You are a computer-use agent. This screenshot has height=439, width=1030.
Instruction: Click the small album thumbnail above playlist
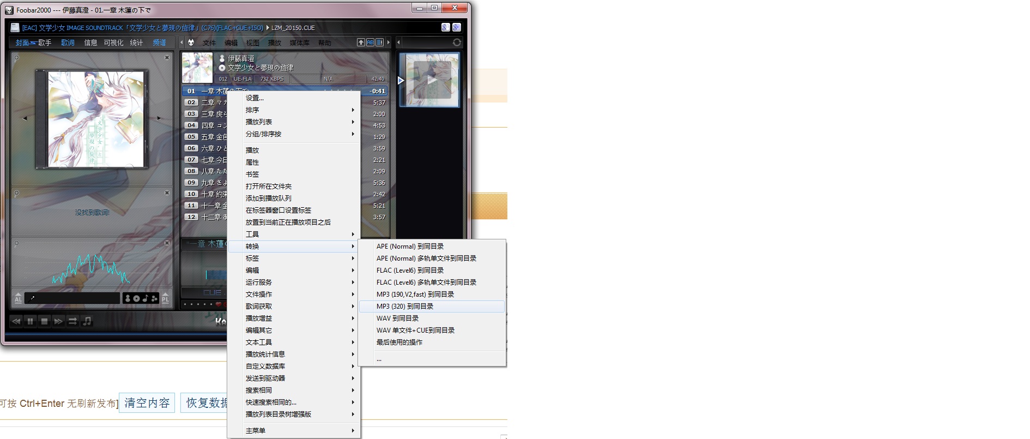pyautogui.click(x=197, y=68)
